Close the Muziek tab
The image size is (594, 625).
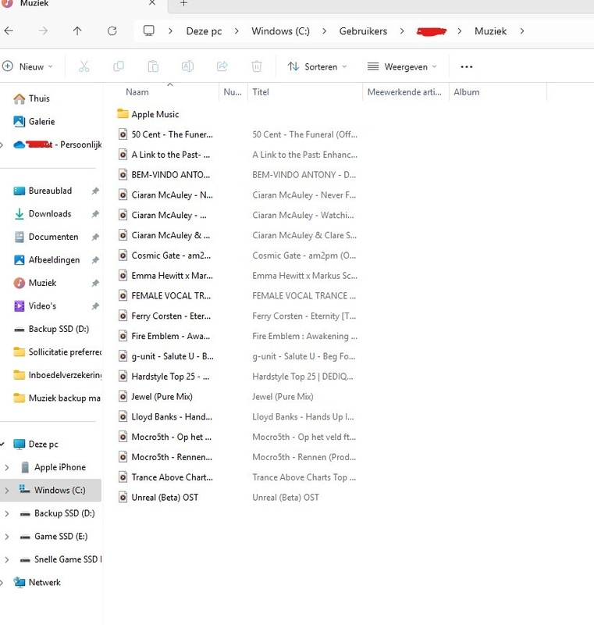click(152, 3)
